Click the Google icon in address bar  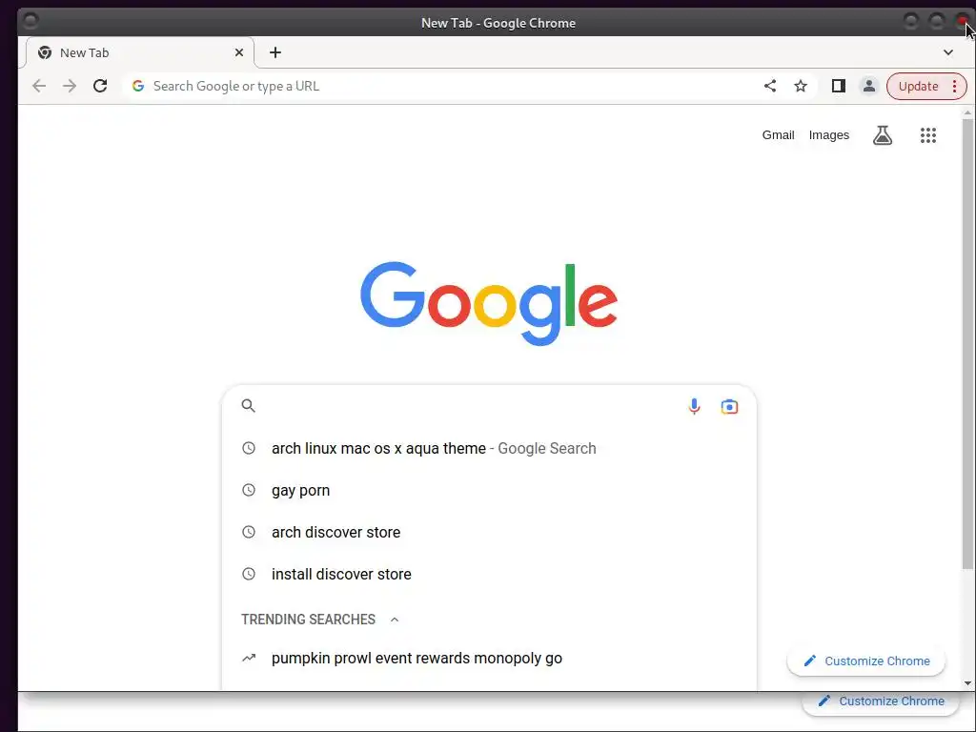pyautogui.click(x=138, y=86)
